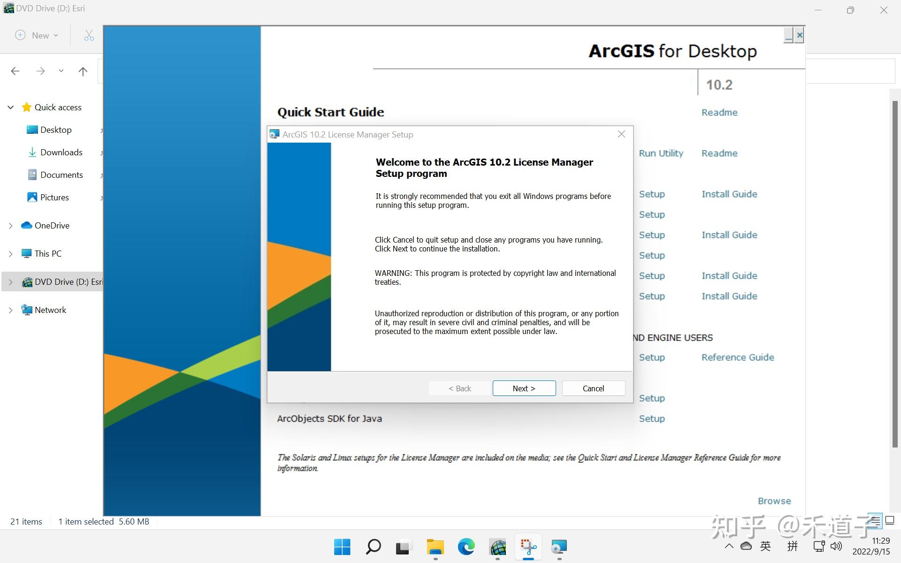901x563 pixels.
Task: Open the Snipping Tool from the taskbar
Action: (528, 547)
